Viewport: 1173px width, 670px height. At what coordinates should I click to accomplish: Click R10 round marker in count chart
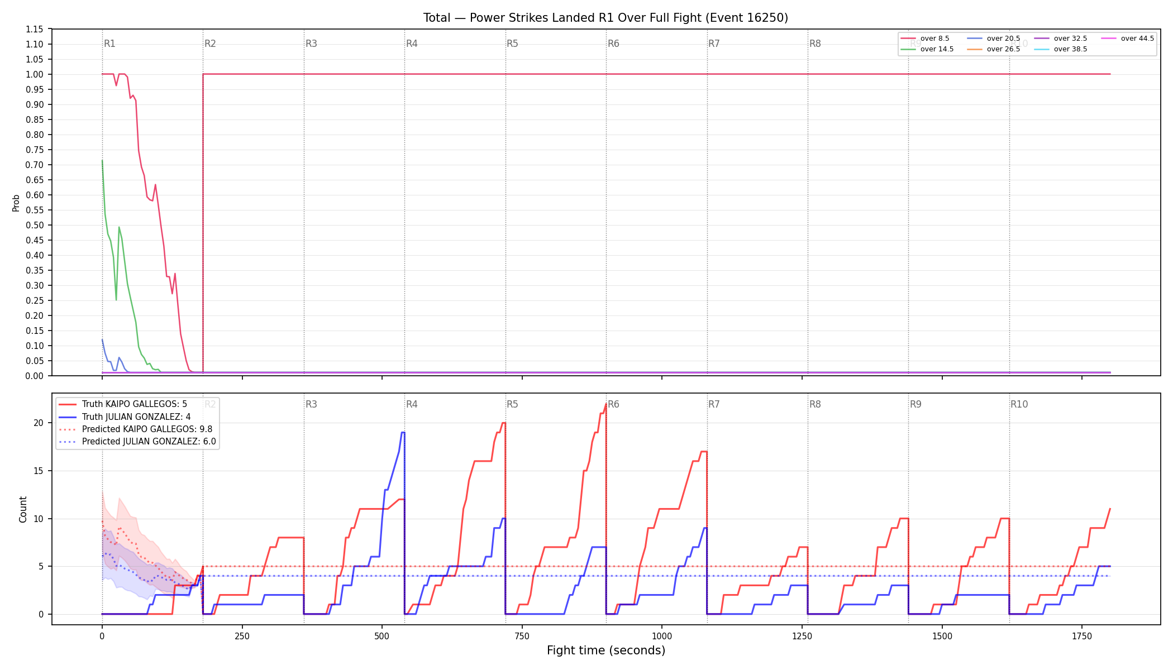(1019, 404)
